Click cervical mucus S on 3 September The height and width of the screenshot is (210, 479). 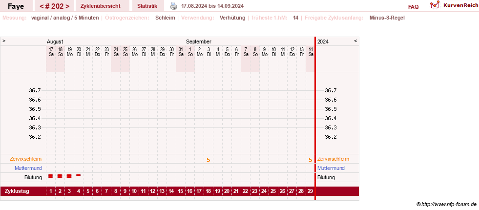click(x=208, y=160)
